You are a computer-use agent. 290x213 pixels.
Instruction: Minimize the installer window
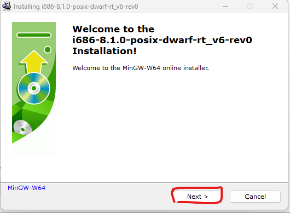click(x=225, y=6)
